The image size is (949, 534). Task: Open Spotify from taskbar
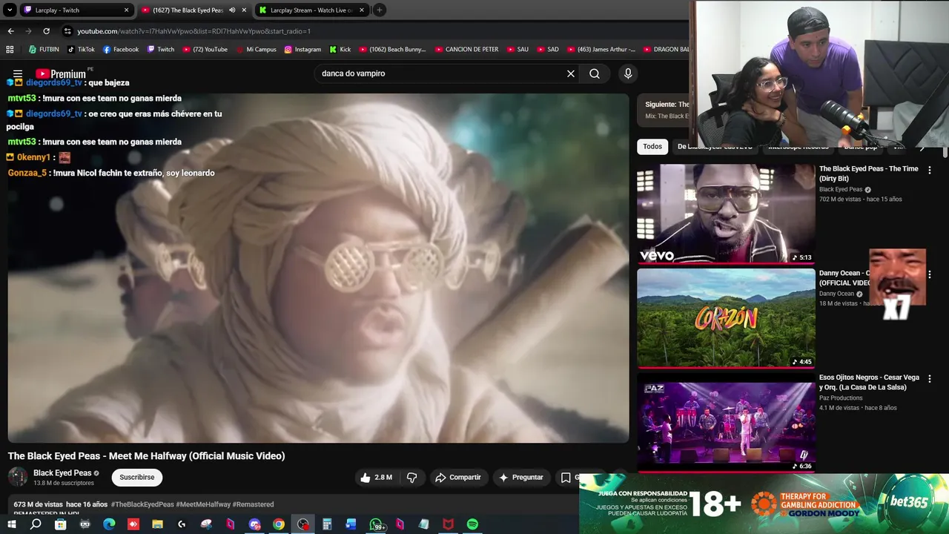pyautogui.click(x=472, y=524)
